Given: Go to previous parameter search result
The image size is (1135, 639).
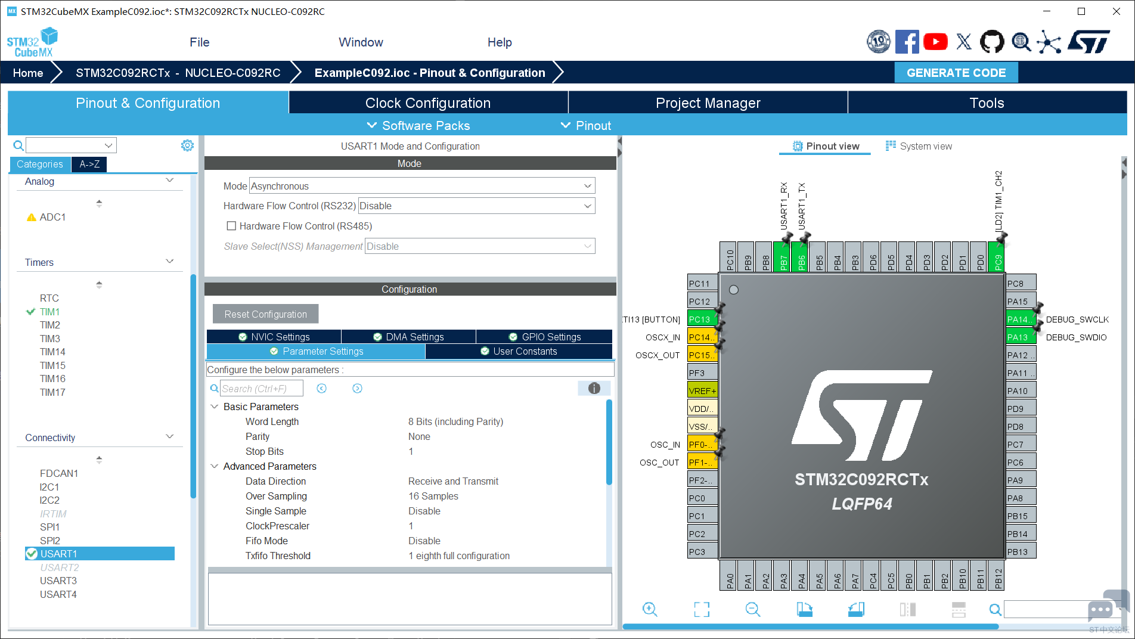Looking at the screenshot, I should click(x=321, y=389).
